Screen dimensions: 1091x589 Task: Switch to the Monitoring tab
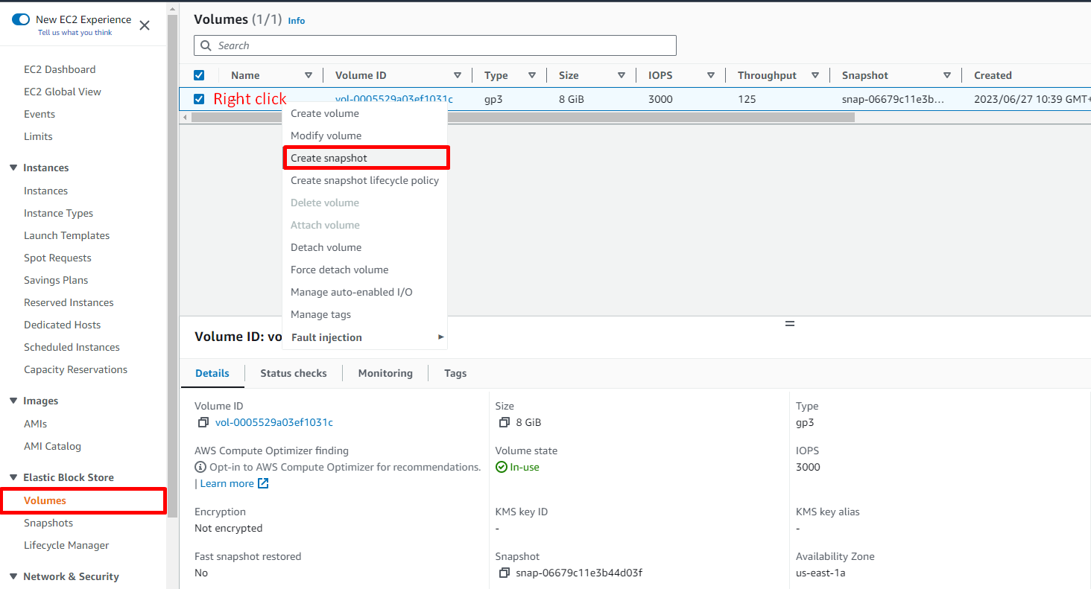coord(385,374)
